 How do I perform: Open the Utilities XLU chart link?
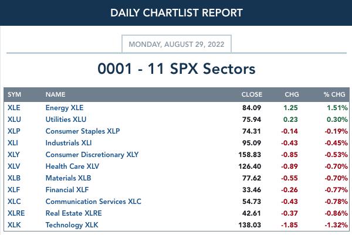[x=66, y=120]
